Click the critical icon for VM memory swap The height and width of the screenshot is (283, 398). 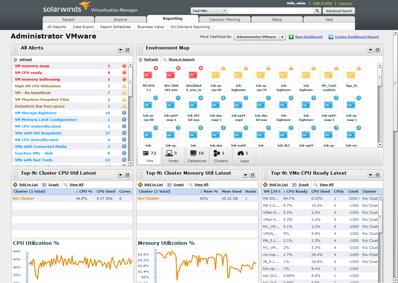coord(124,66)
